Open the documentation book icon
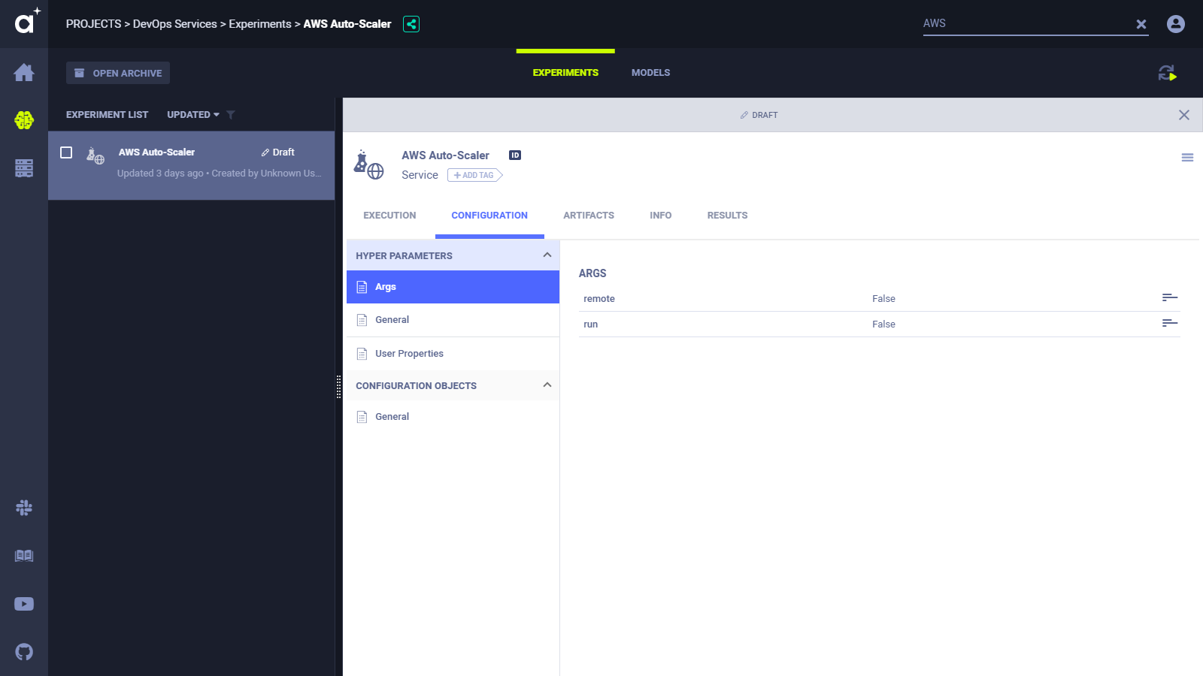Image resolution: width=1203 pixels, height=676 pixels. [x=24, y=556]
